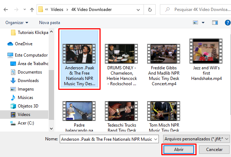This screenshot has height=157, width=231.
Task: Open Músicas in sidebar
Action: [x=22, y=98]
